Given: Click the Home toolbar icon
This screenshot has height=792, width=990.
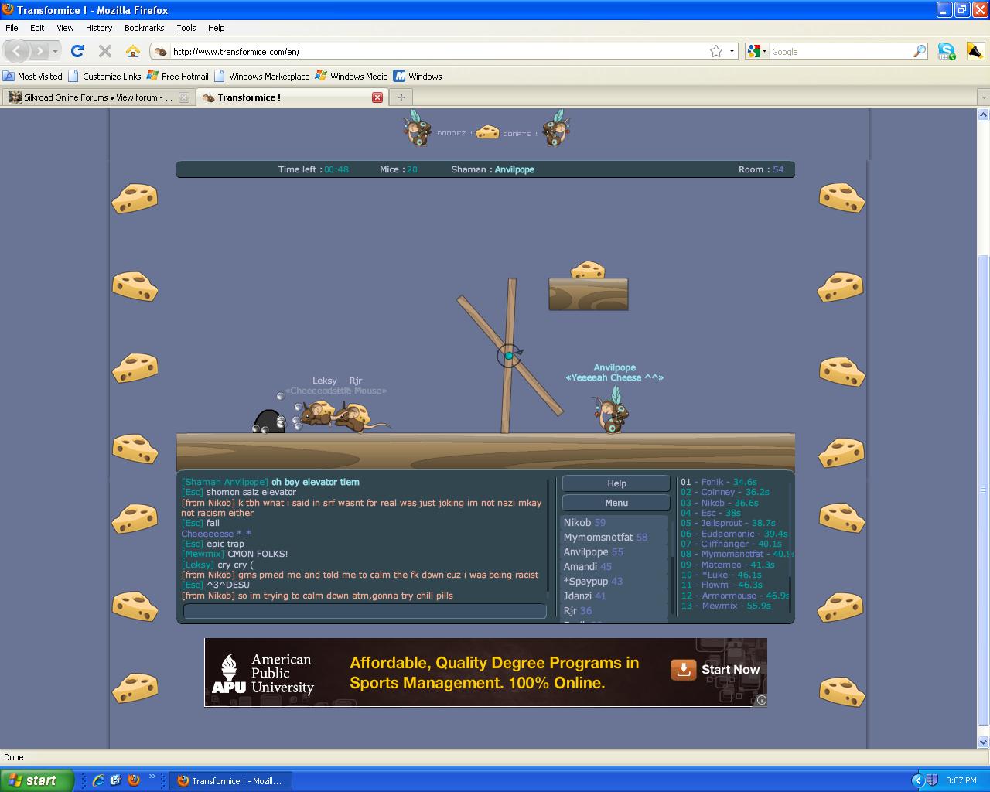Looking at the screenshot, I should point(133,51).
